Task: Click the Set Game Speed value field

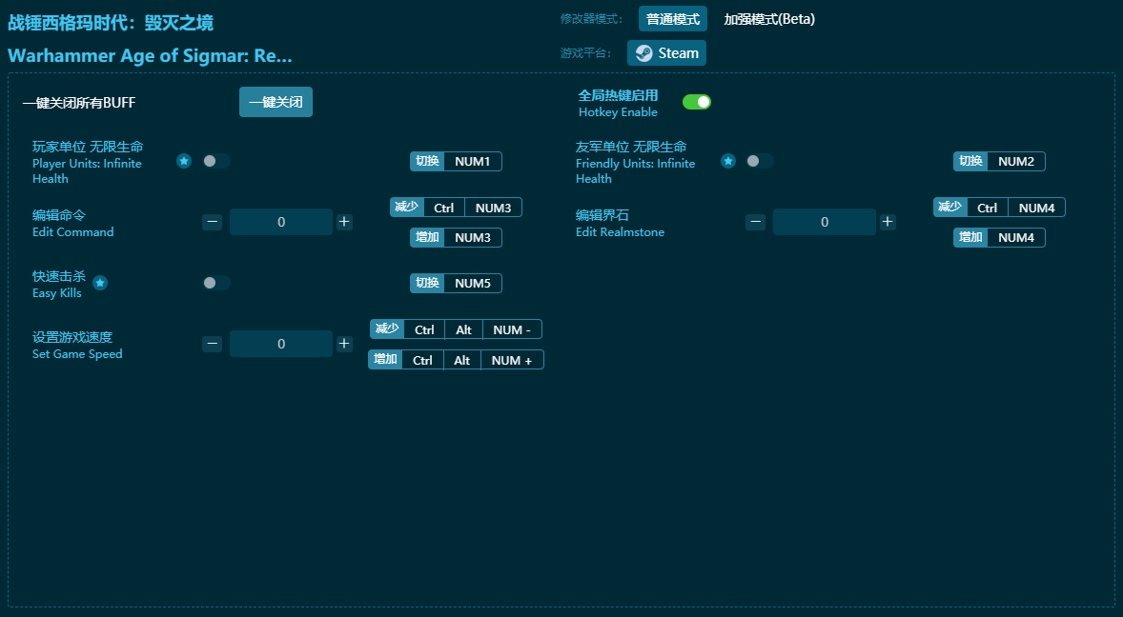Action: click(x=281, y=344)
